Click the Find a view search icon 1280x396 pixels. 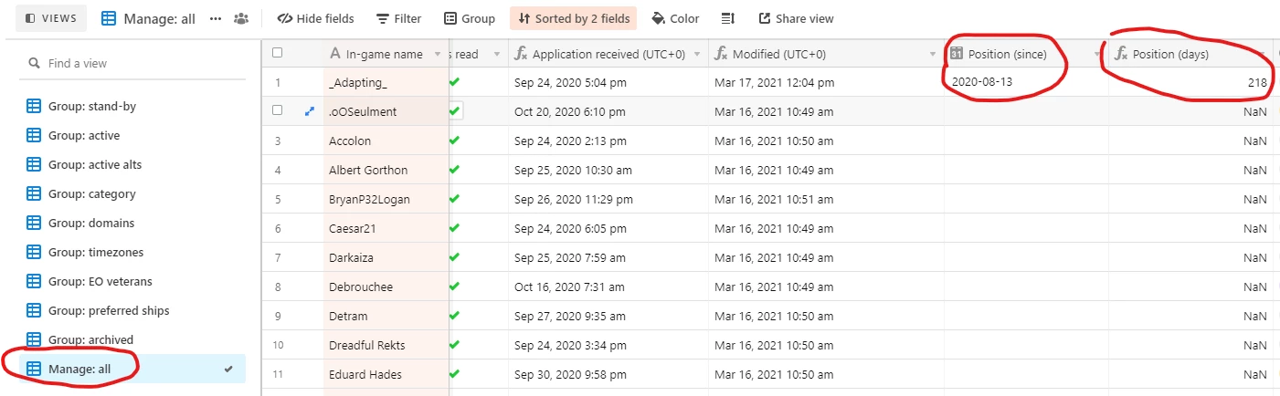coord(34,63)
